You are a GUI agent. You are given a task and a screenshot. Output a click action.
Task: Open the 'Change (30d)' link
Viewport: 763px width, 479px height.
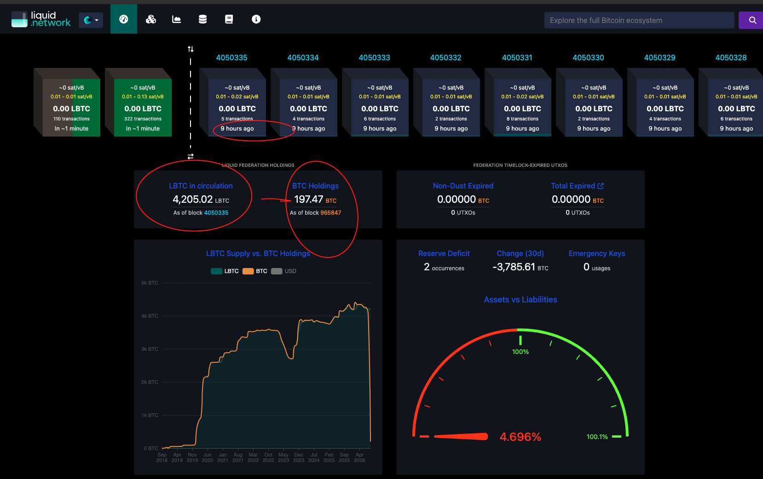pyautogui.click(x=520, y=253)
